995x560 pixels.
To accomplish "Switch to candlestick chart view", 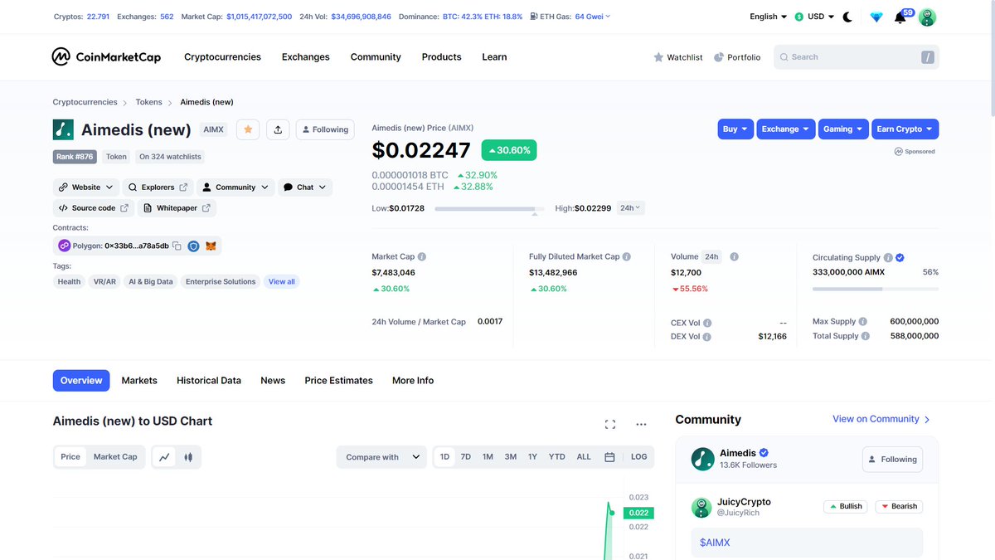I will [188, 457].
